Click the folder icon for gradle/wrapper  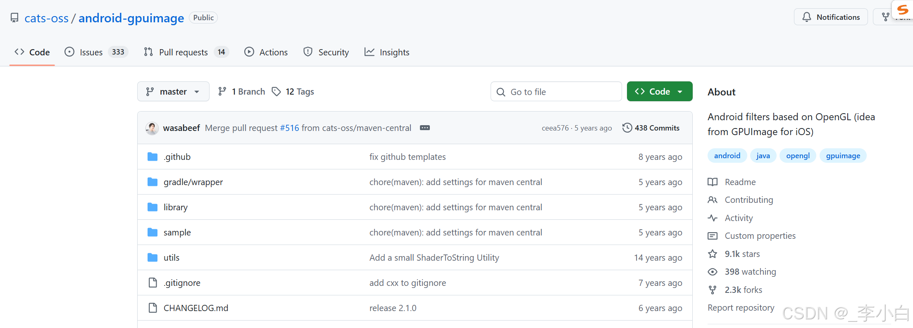coord(153,182)
